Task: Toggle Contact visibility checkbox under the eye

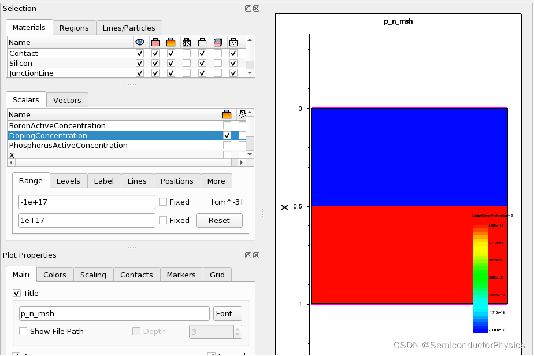Action: click(140, 54)
